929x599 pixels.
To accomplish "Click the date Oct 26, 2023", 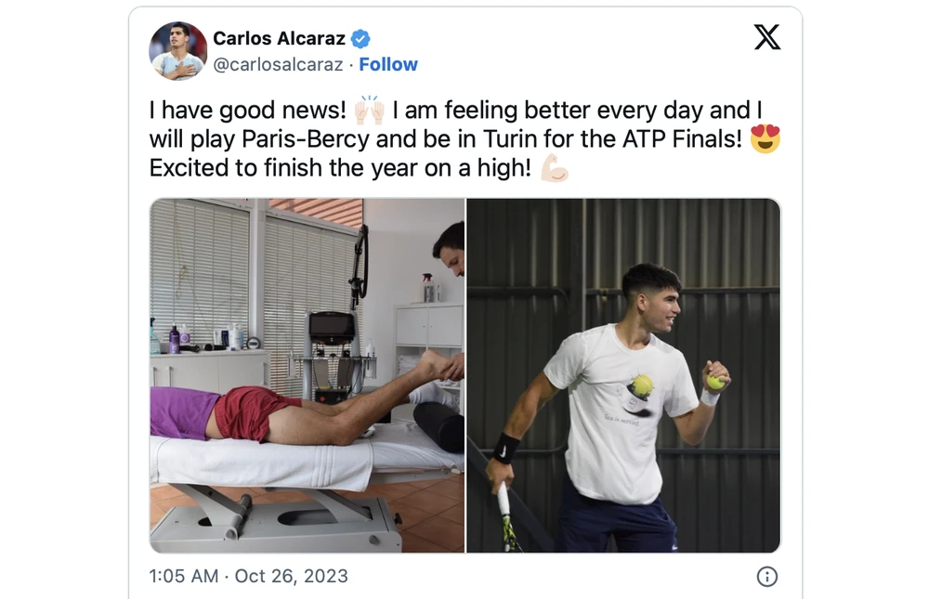I will [x=292, y=576].
